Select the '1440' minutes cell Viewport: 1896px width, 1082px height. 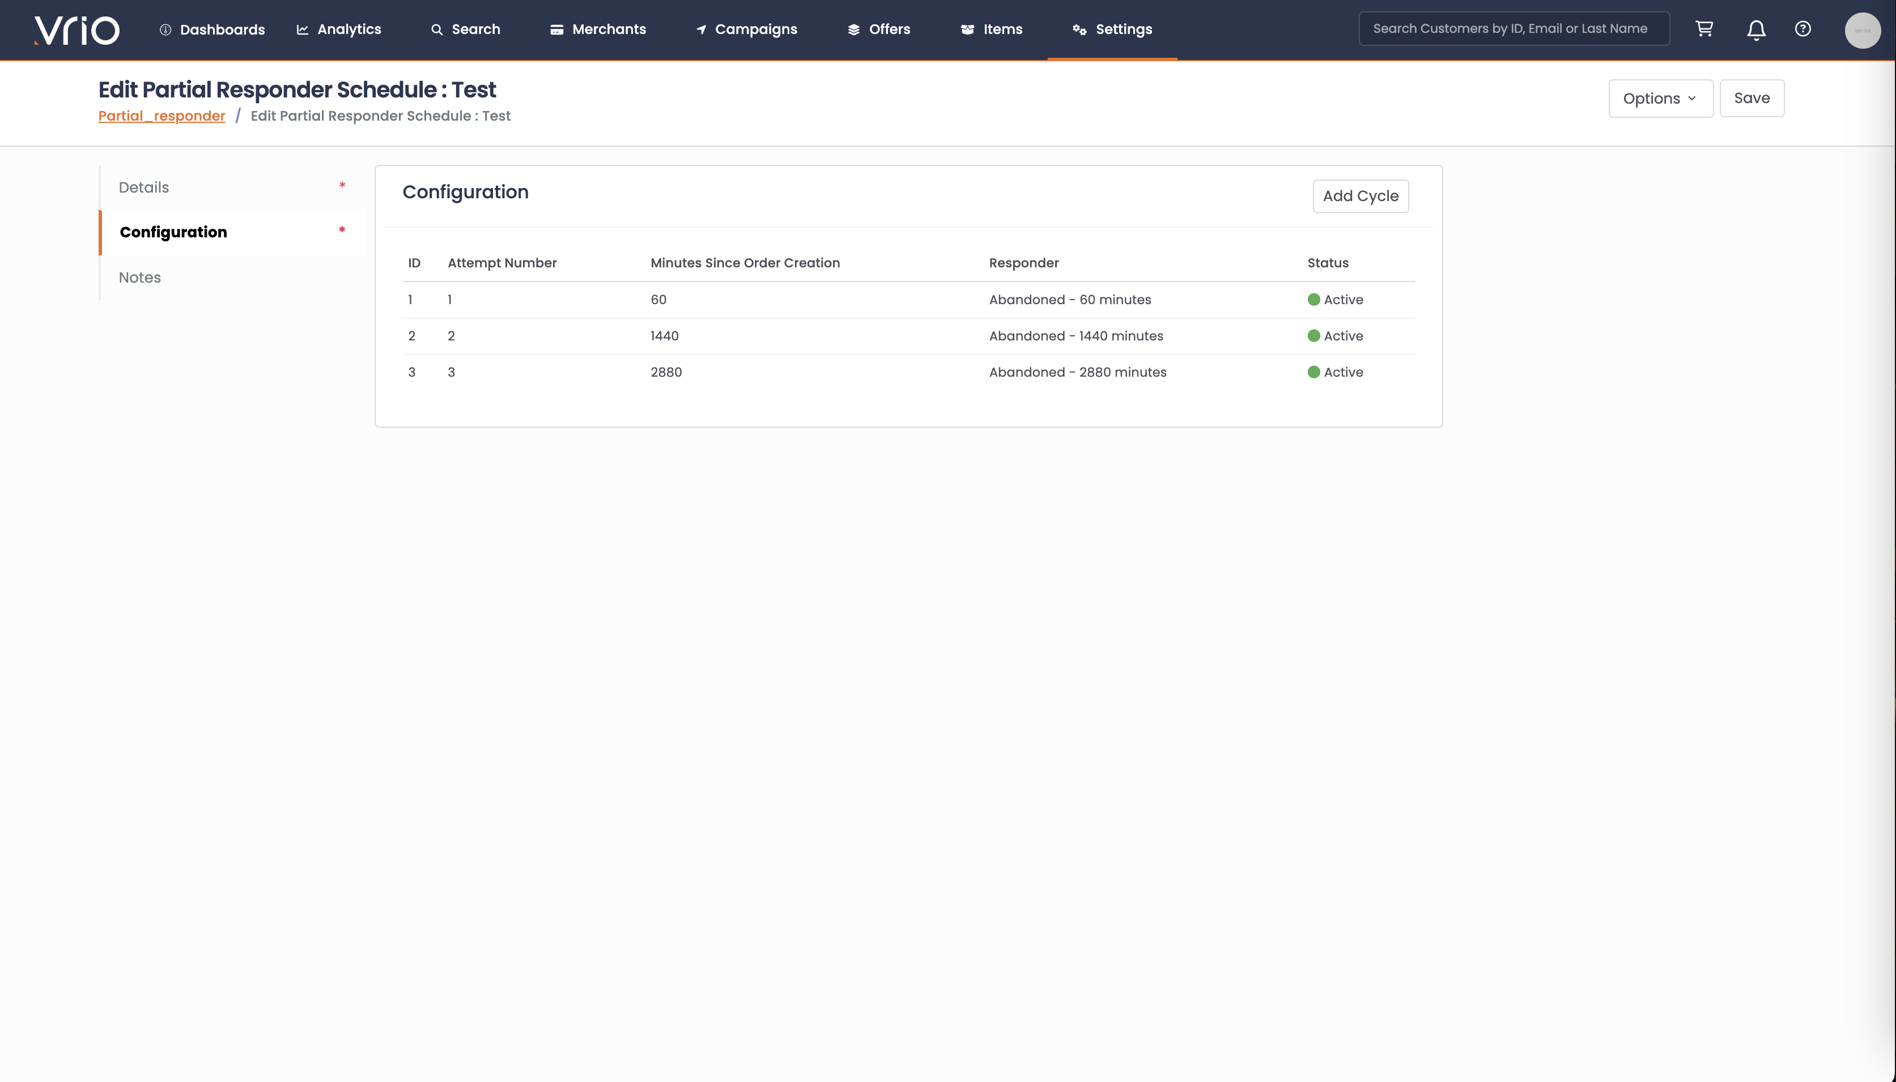coord(665,336)
